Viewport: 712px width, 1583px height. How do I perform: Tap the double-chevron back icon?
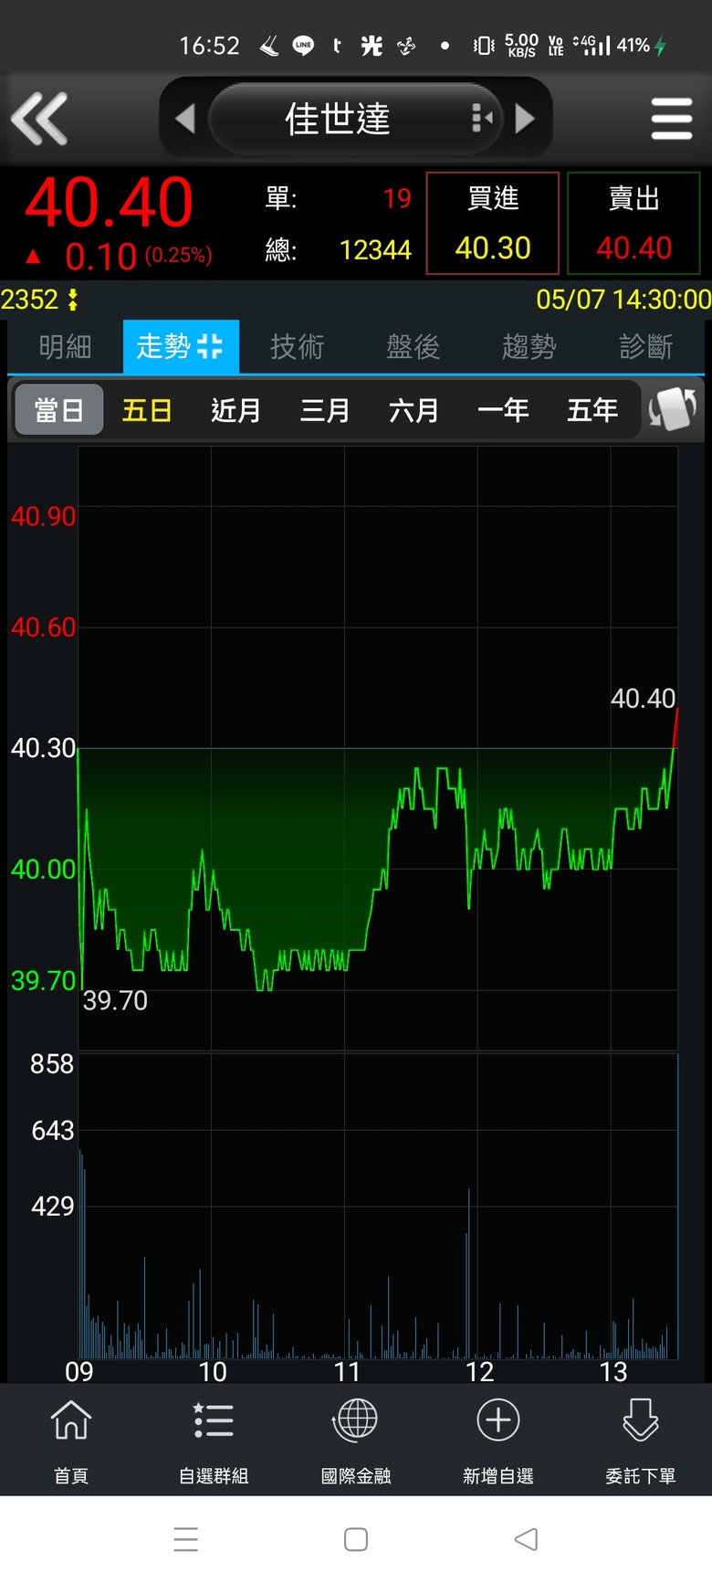tap(39, 119)
